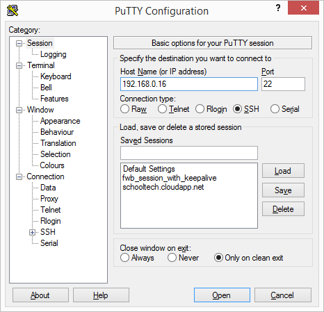Click the Load button
This screenshot has height=312, width=324.
(x=283, y=171)
